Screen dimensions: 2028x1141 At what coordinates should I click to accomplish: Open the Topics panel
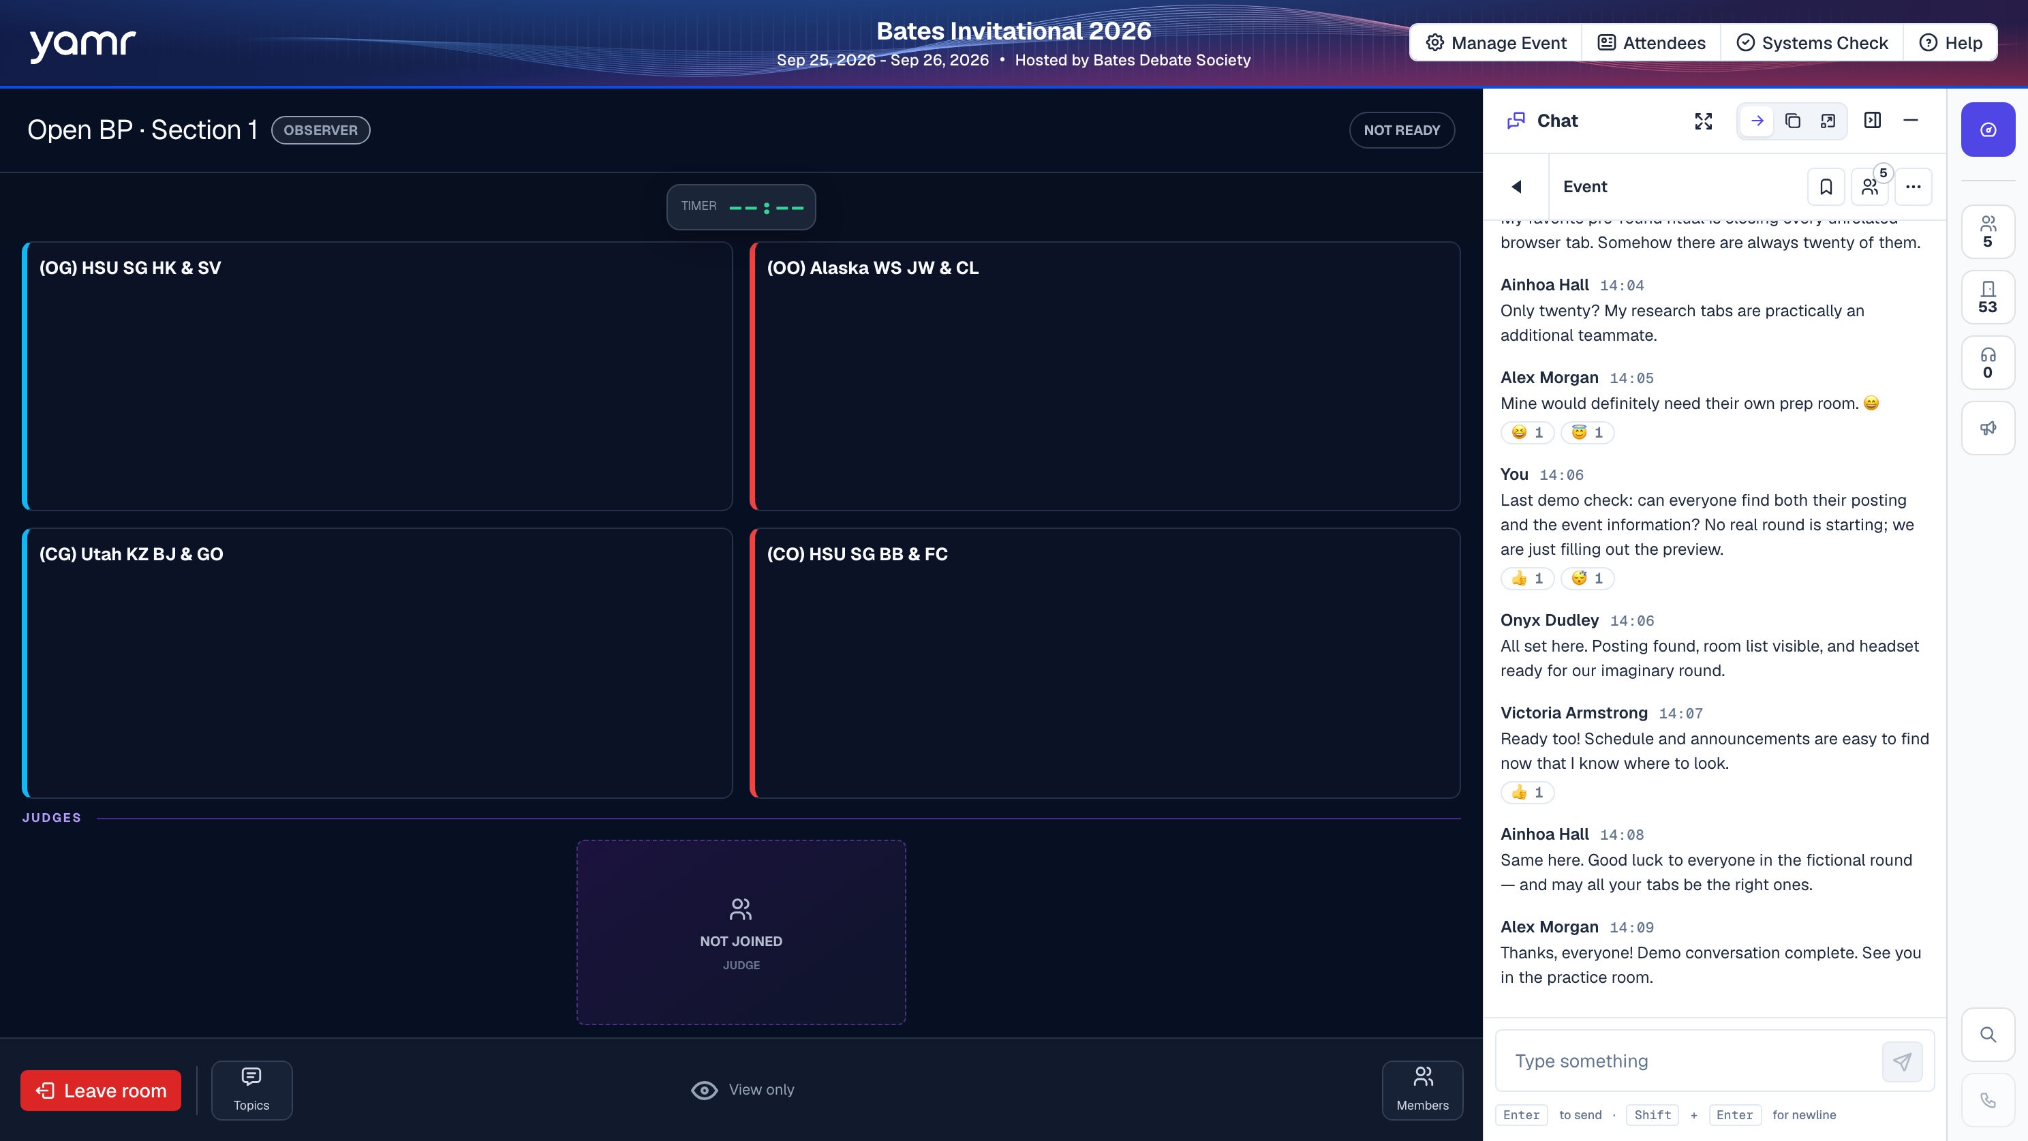tap(251, 1090)
